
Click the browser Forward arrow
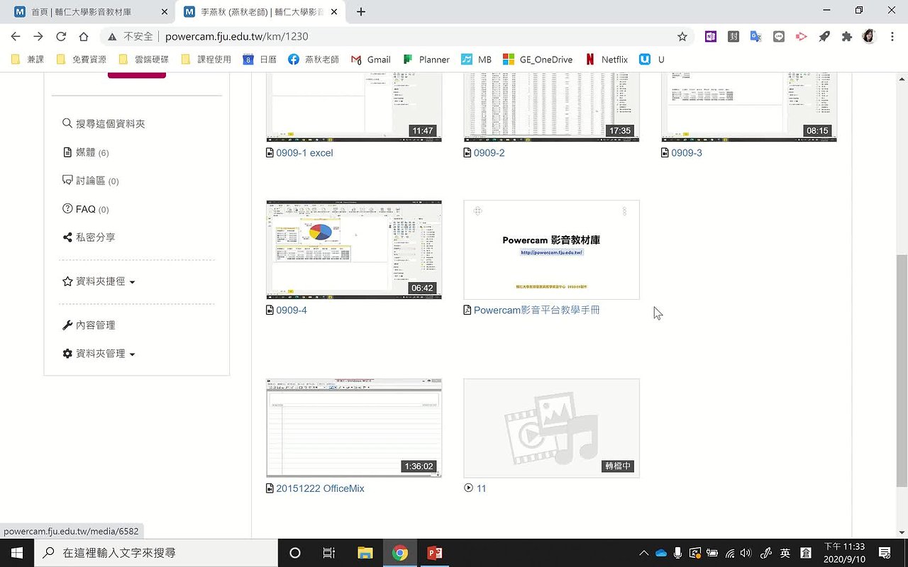click(38, 36)
